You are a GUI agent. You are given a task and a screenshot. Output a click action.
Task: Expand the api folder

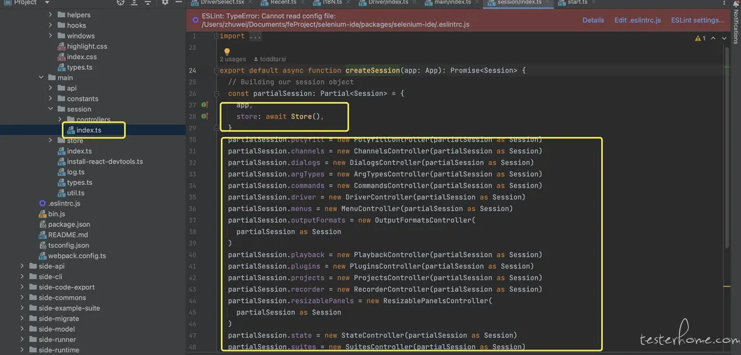(x=51, y=88)
